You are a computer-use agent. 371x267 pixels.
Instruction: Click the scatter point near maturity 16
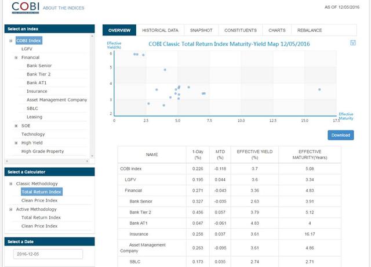pyautogui.click(x=319, y=89)
